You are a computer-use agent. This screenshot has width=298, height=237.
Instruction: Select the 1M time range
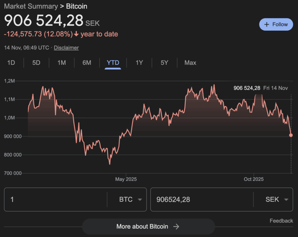point(61,63)
